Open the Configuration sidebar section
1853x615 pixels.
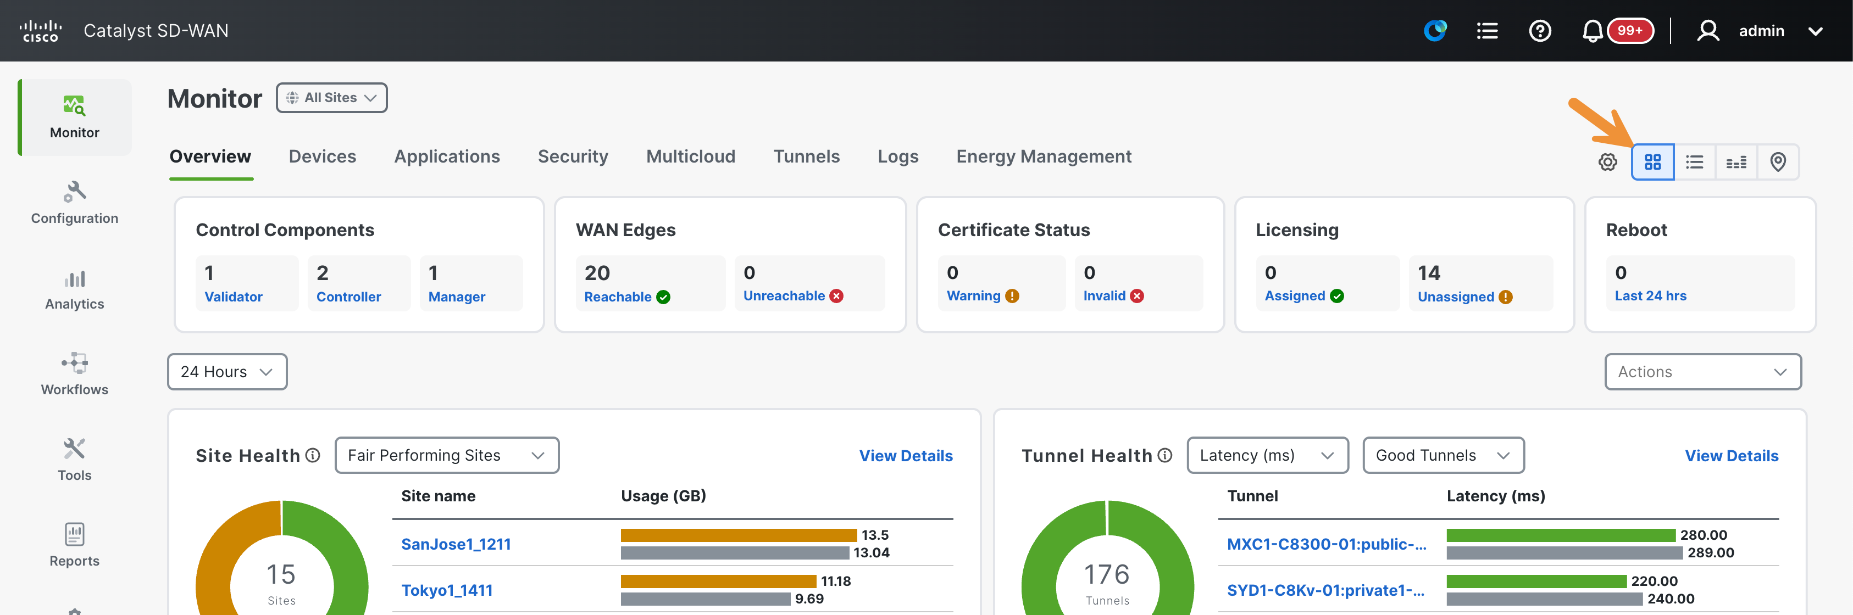[x=74, y=203]
